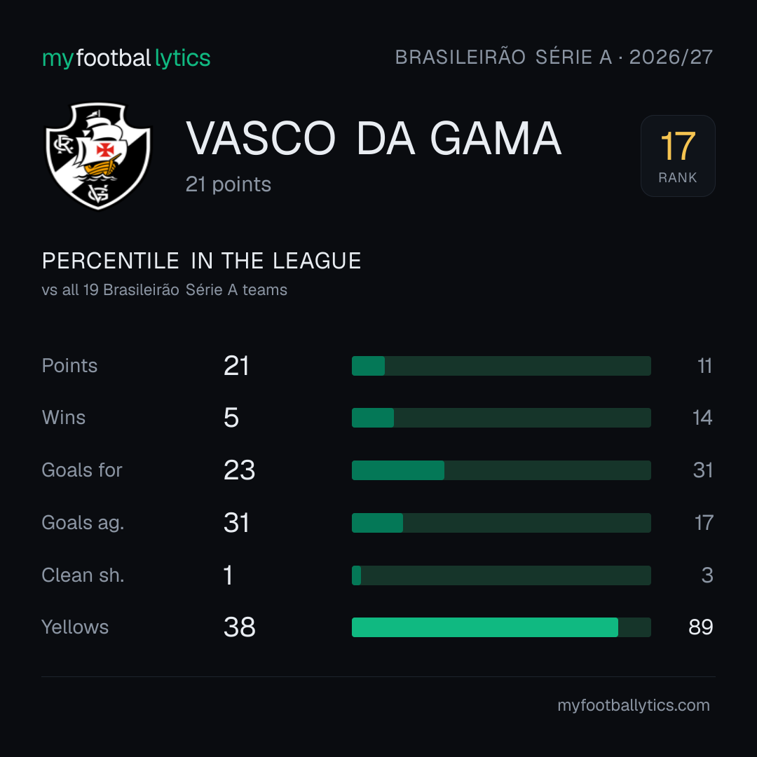Click the Vasco da Gama club crest
Viewport: 757px width, 757px height.
(98, 156)
